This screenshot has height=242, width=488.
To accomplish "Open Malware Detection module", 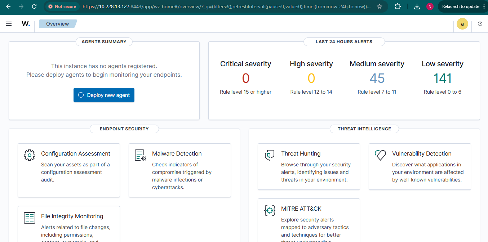I will (180, 170).
